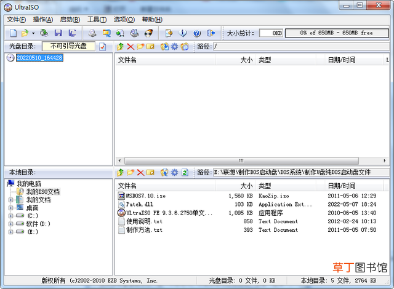Click the Burn CD/DVD image flame icon
This screenshot has width=394, height=289.
coord(148,33)
